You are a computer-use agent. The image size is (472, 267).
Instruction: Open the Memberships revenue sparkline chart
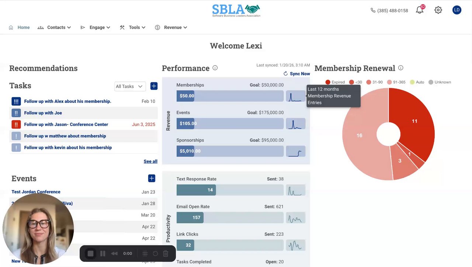tap(296, 96)
